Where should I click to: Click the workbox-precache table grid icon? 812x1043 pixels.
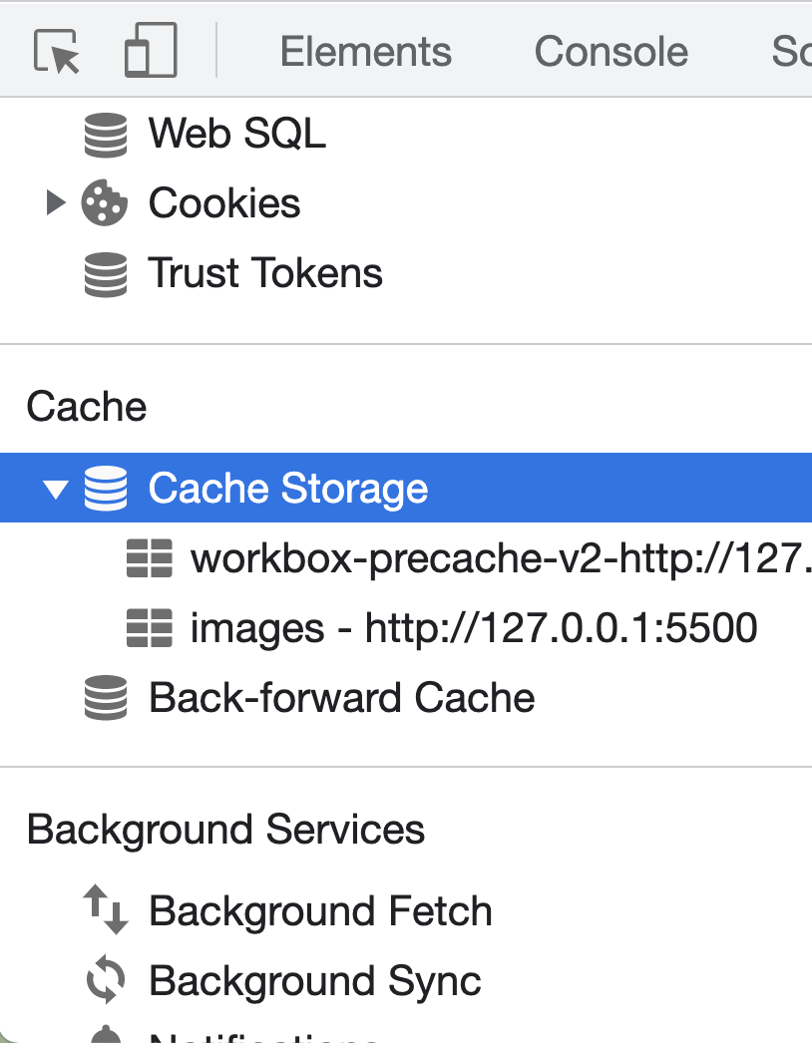149,558
